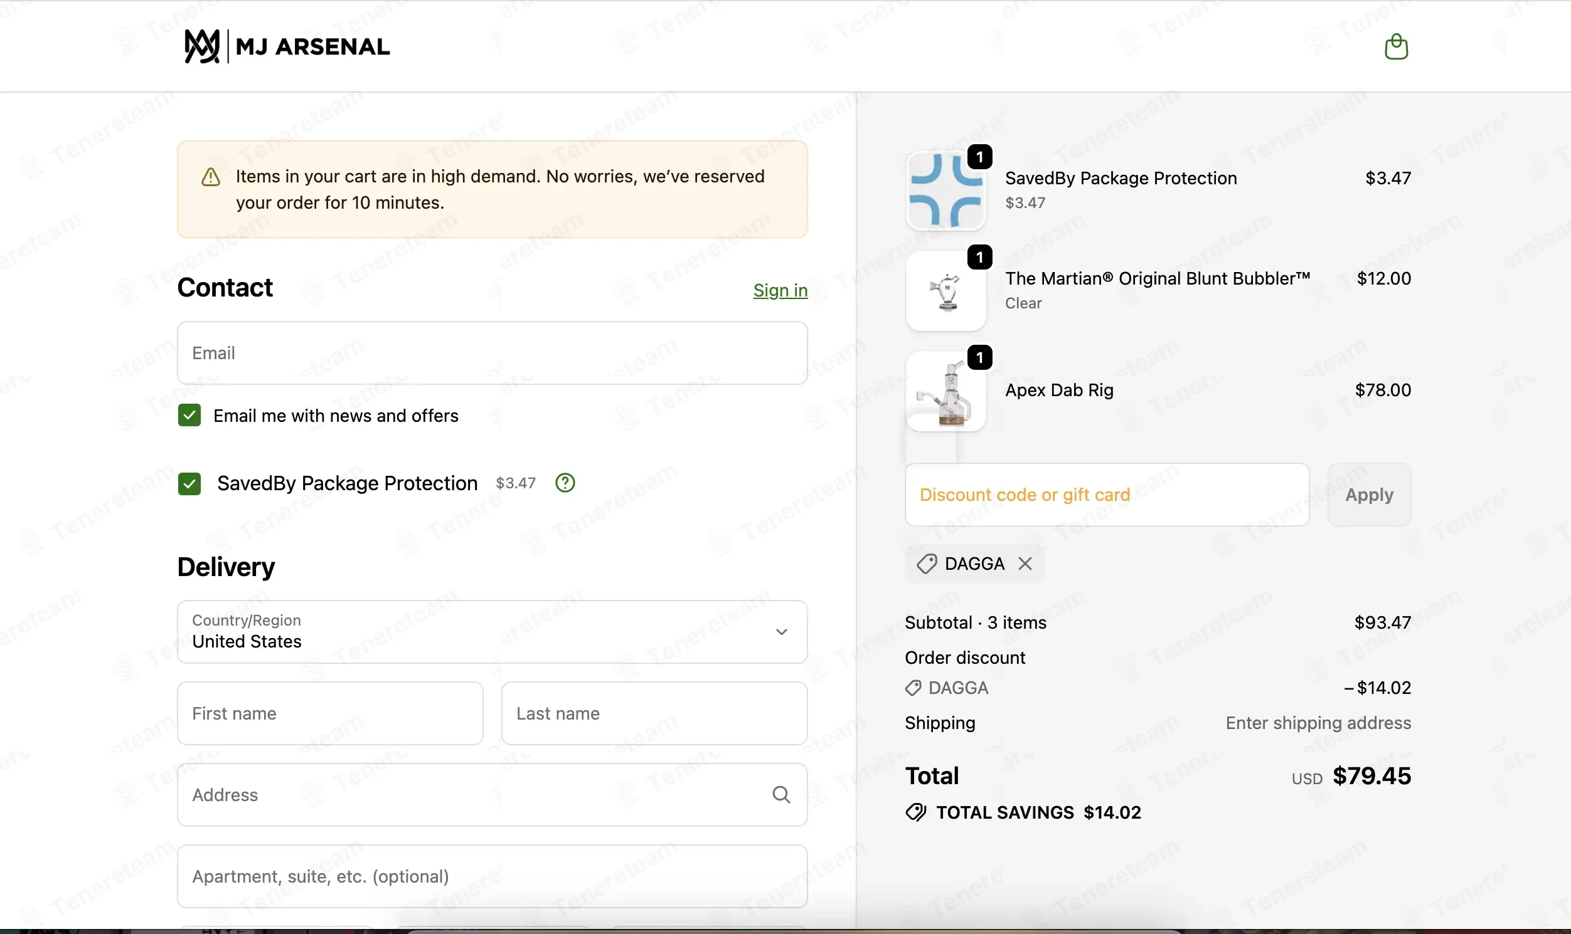Image resolution: width=1571 pixels, height=934 pixels.
Task: Uncheck Email me with news and offers
Action: pos(189,416)
